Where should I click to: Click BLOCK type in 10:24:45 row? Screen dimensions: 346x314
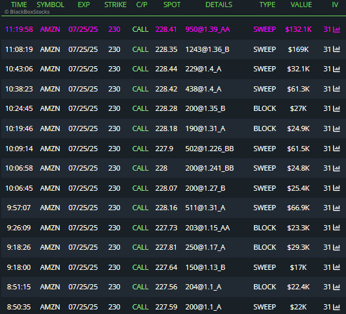[265, 108]
